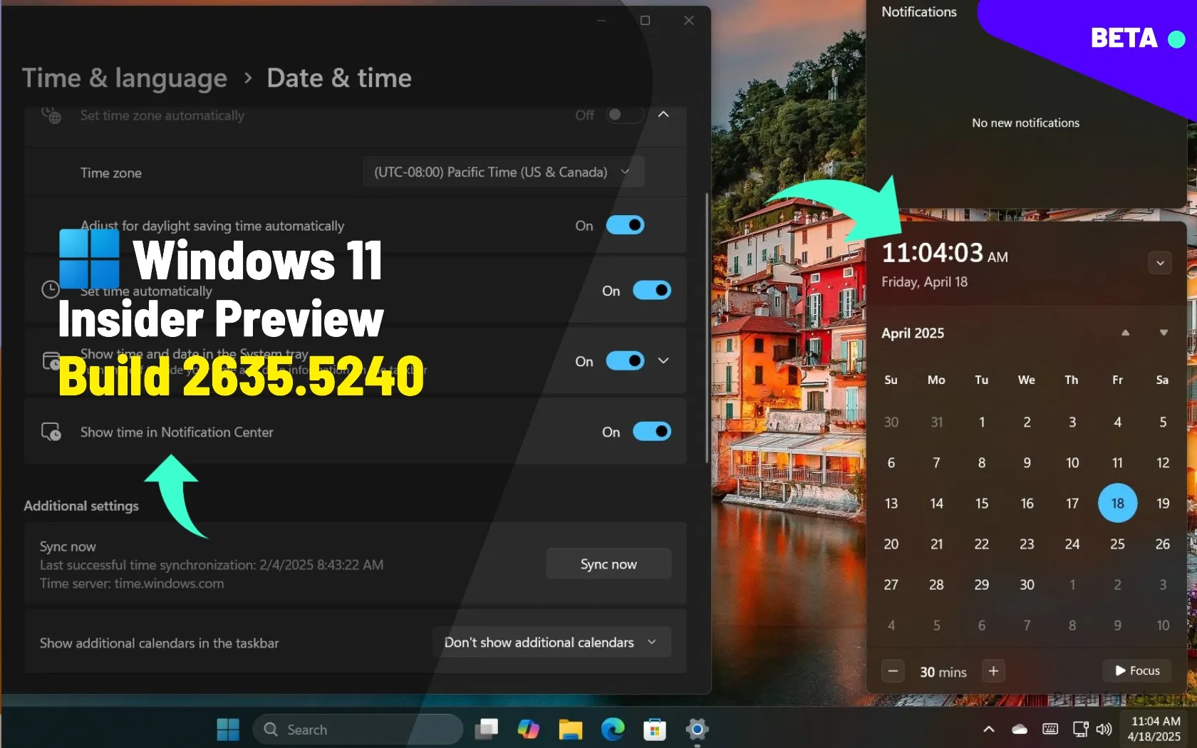
Task: Toggle Adjust for daylight saving time automatically
Action: pos(626,225)
